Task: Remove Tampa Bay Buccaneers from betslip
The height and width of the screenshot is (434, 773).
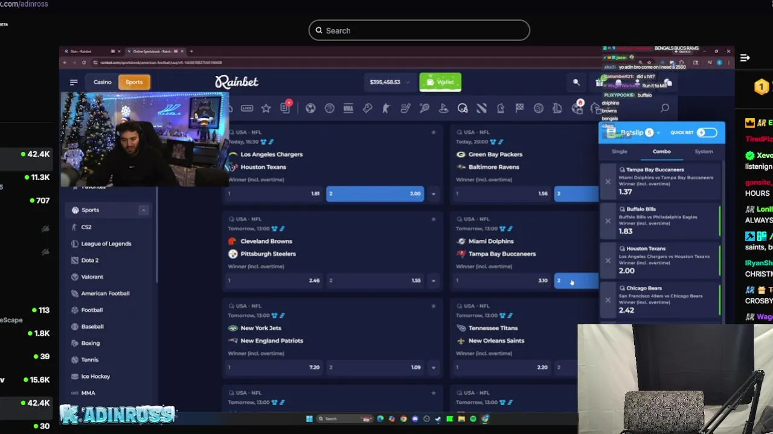Action: pos(608,181)
